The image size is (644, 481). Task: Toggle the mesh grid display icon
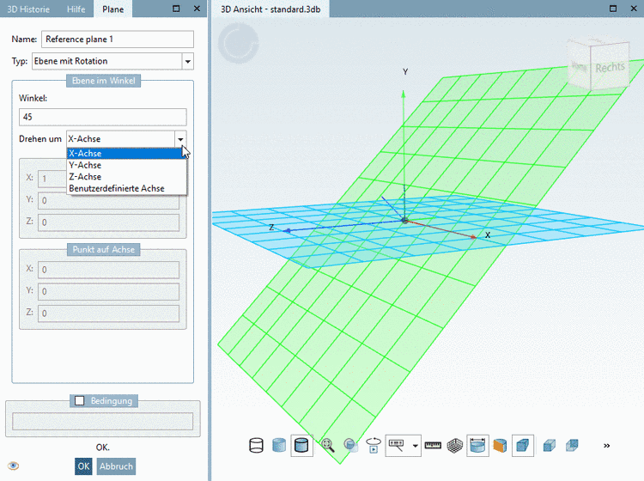click(455, 445)
